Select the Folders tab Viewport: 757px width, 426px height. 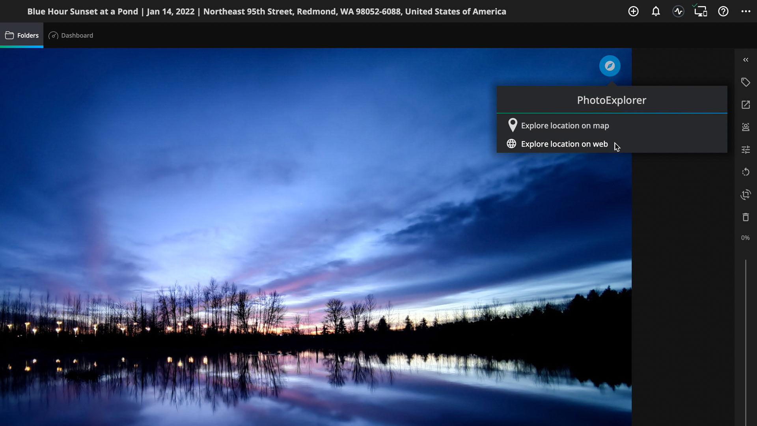(x=22, y=35)
